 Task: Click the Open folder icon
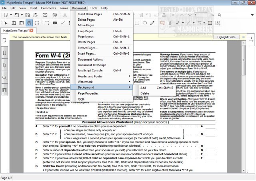pyautogui.click(x=17, y=15)
